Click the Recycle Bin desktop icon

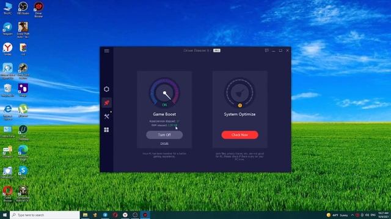click(7, 90)
